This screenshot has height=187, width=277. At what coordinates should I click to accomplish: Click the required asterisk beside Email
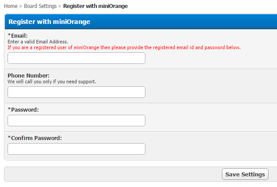coord(9,35)
